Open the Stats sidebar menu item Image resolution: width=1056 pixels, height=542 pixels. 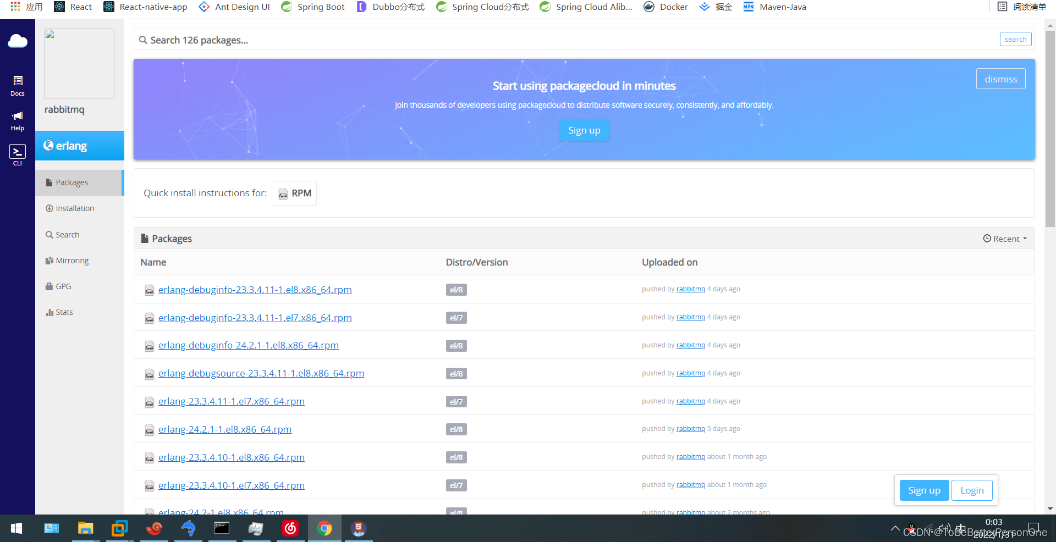pyautogui.click(x=80, y=312)
